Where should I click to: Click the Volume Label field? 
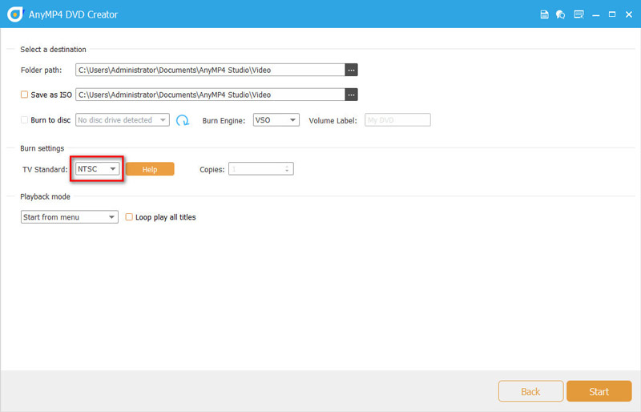click(x=397, y=120)
